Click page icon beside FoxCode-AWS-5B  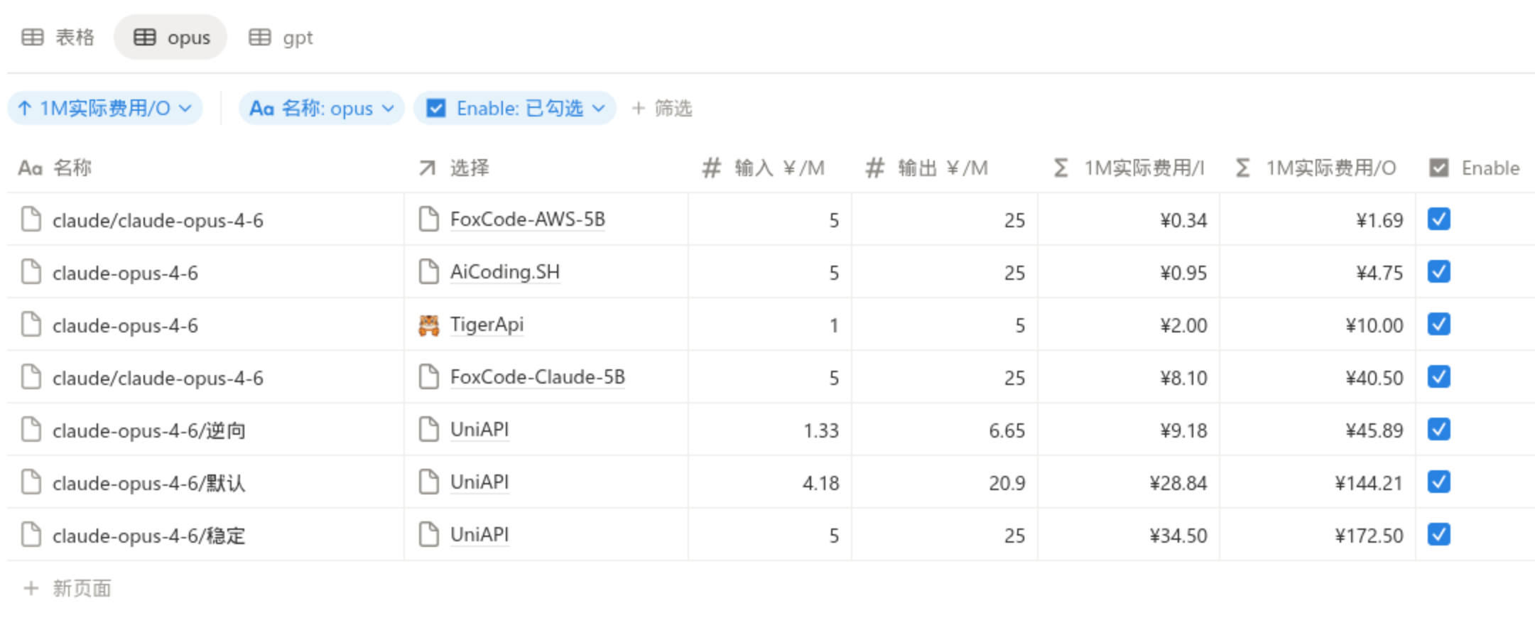pos(428,219)
